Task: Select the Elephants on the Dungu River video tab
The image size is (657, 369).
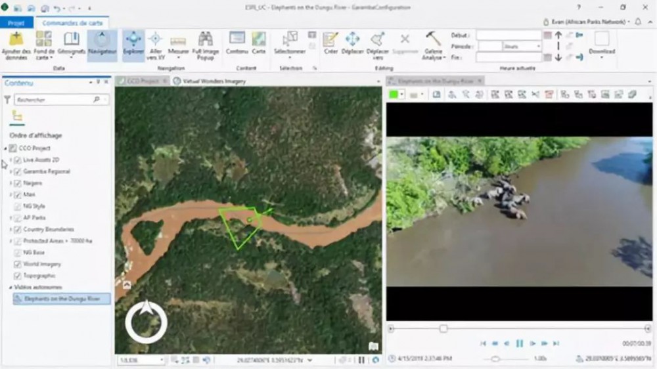Action: [436, 81]
